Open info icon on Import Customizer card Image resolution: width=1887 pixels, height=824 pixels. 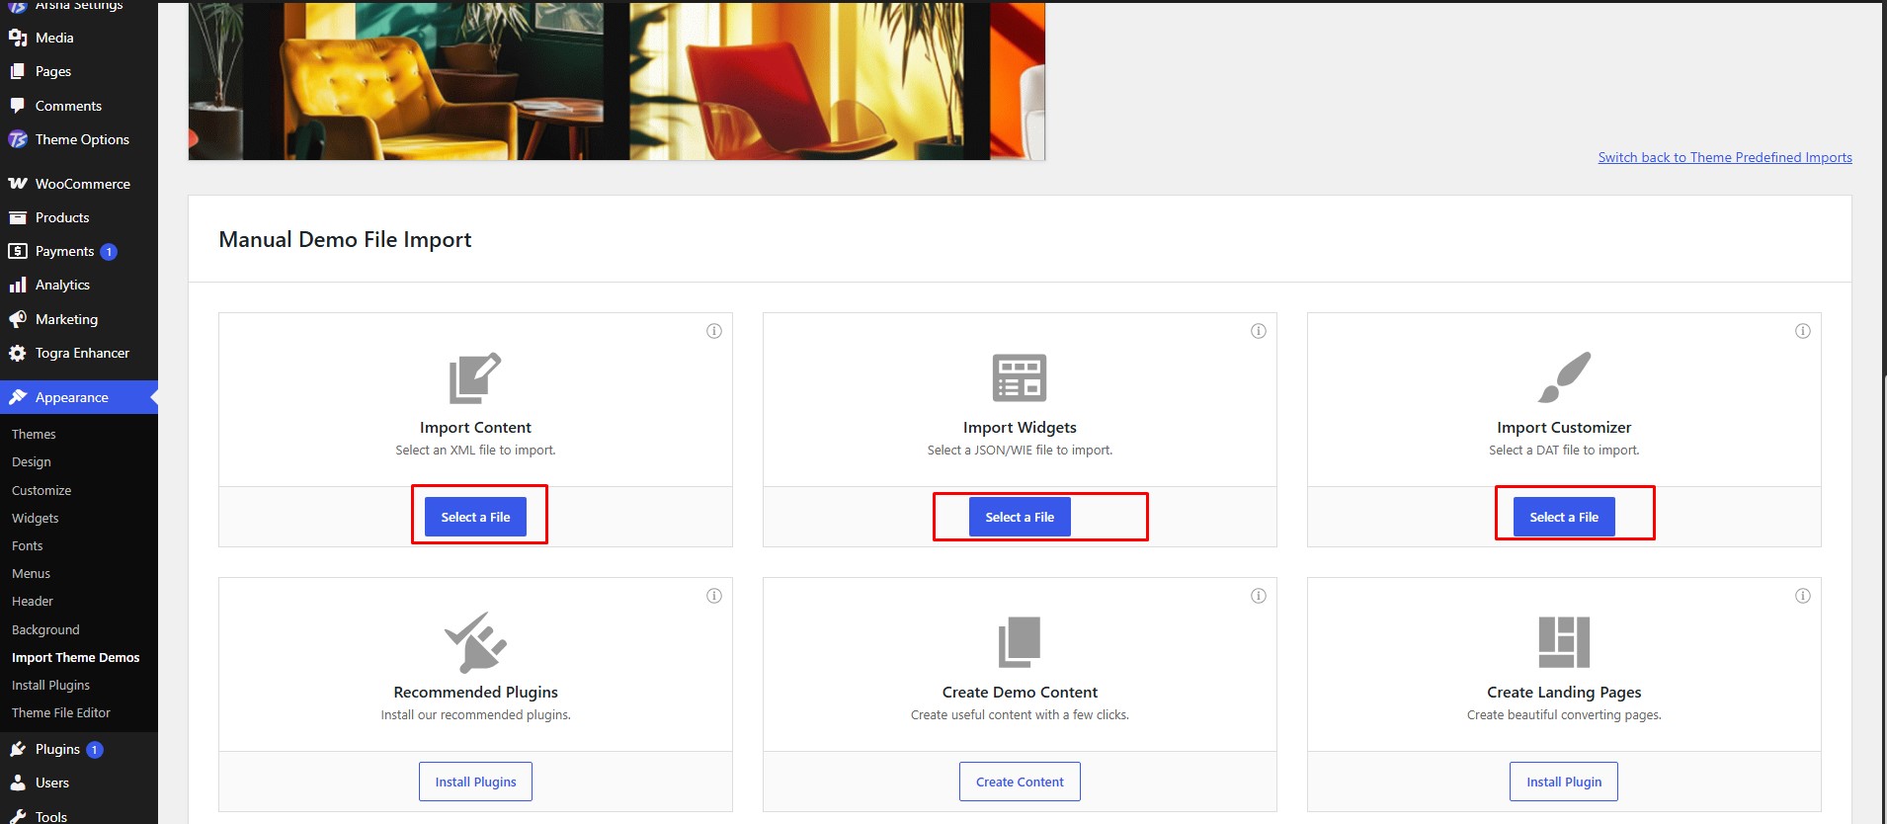pyautogui.click(x=1803, y=331)
